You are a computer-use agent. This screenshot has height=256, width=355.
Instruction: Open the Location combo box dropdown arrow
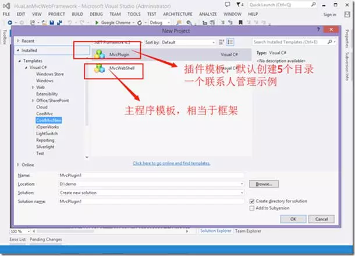[x=242, y=184]
